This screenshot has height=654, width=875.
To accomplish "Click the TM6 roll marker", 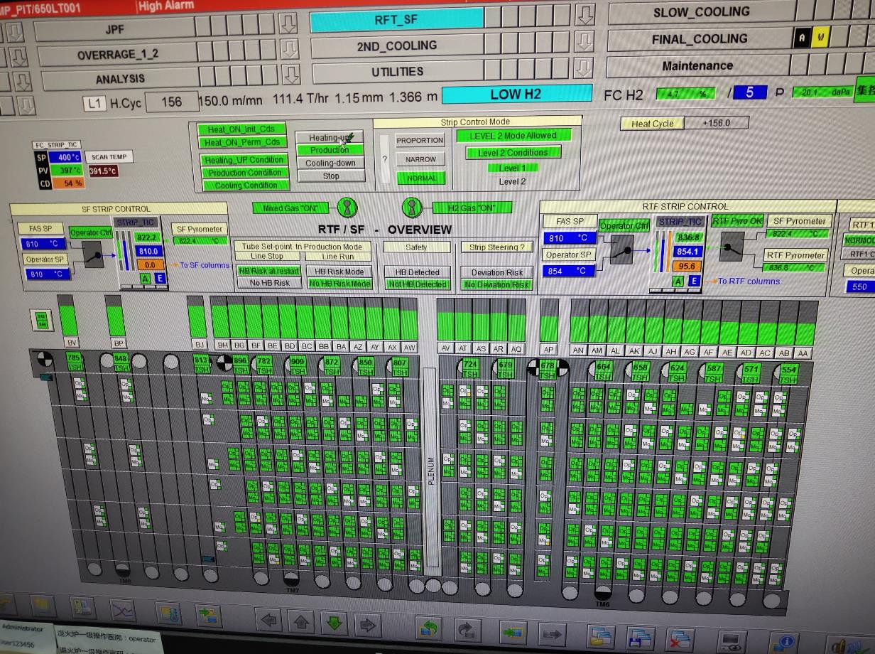I will coord(602,594).
